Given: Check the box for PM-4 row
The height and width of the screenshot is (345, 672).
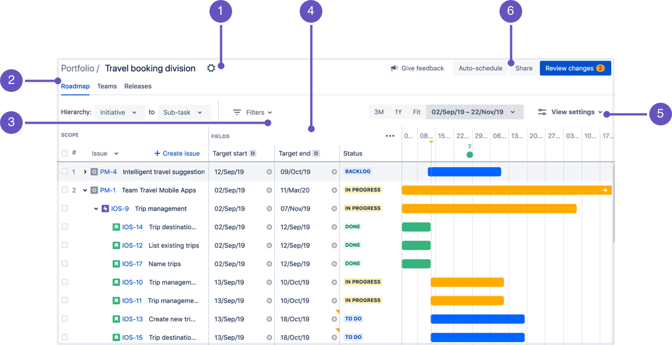Looking at the screenshot, I should point(65,172).
